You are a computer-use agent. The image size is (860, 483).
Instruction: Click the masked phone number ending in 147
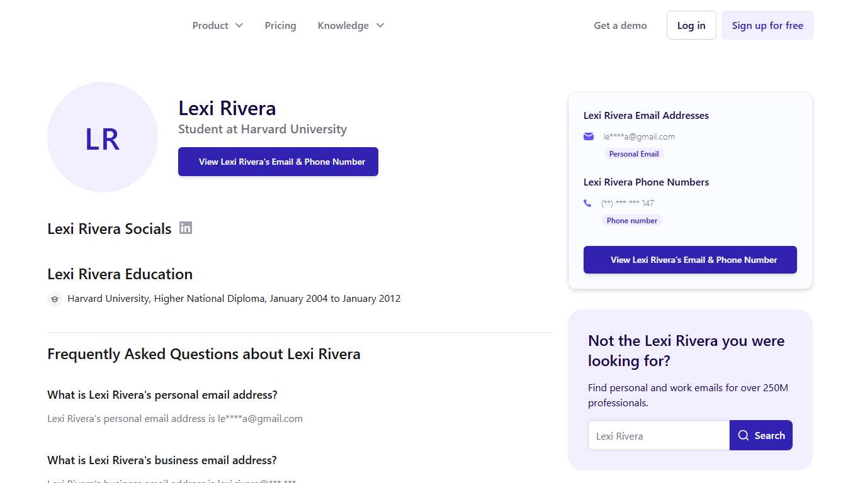[x=628, y=203]
